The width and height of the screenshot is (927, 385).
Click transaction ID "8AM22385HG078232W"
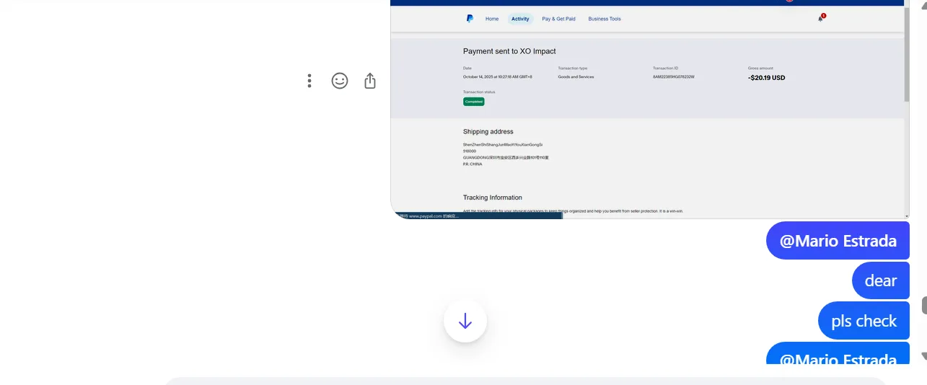pyautogui.click(x=674, y=76)
